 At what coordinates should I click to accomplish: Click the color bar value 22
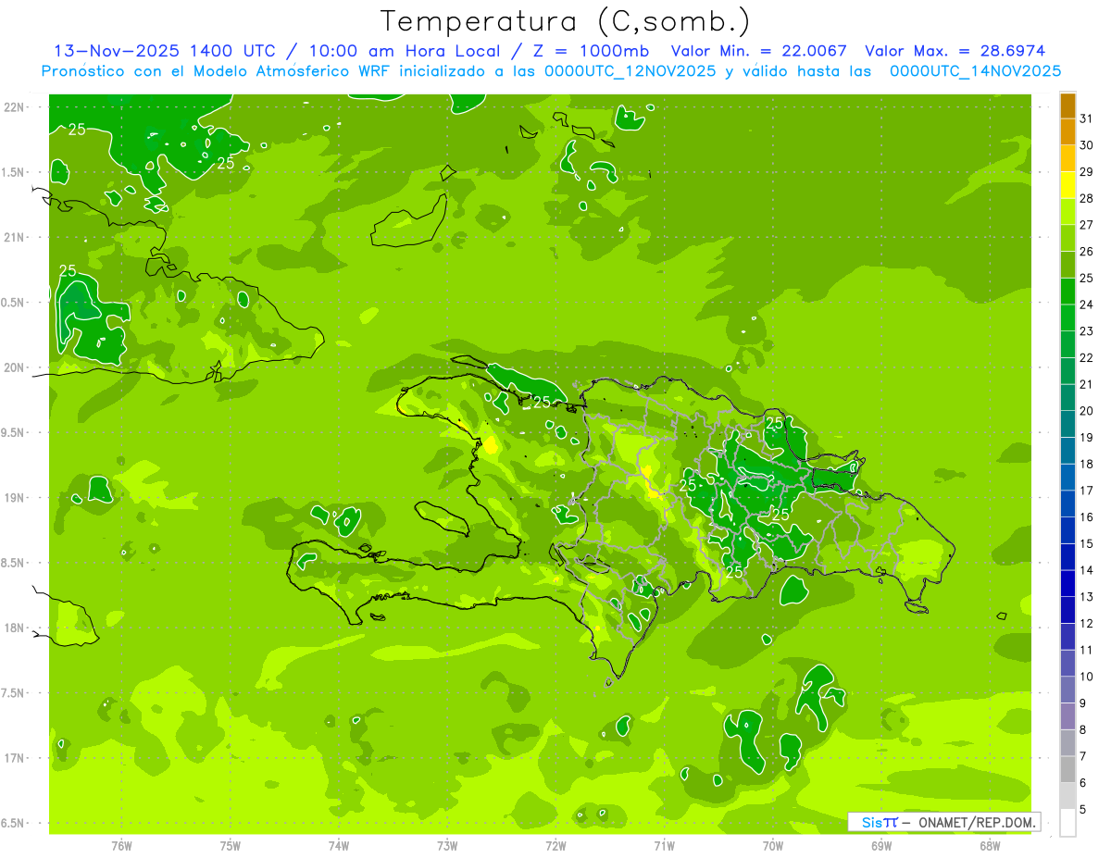click(1087, 357)
